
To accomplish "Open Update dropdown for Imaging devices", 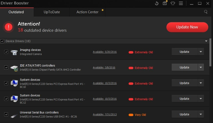I will coord(201,52).
